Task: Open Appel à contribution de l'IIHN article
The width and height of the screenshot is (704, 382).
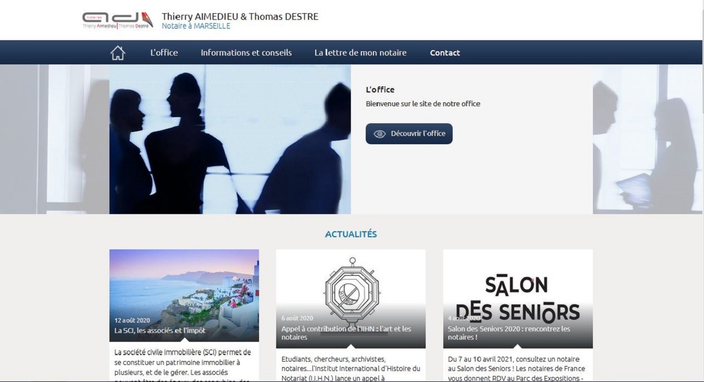Action: coord(346,333)
